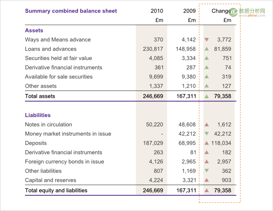The width and height of the screenshot is (273, 211).
Task: Click the 1,169 other liabilities 2009 value
Action: pyautogui.click(x=189, y=171)
